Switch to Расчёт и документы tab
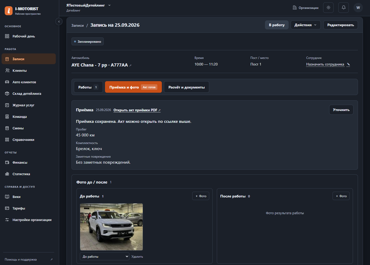This screenshot has height=265, width=370. click(x=186, y=87)
